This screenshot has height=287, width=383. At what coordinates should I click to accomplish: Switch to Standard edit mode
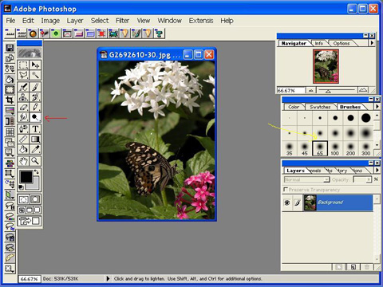click(x=23, y=199)
